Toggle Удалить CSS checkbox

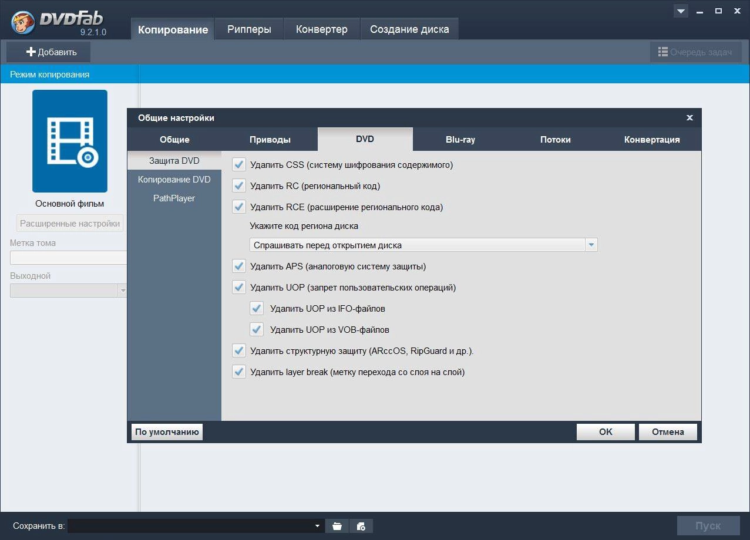tap(239, 165)
